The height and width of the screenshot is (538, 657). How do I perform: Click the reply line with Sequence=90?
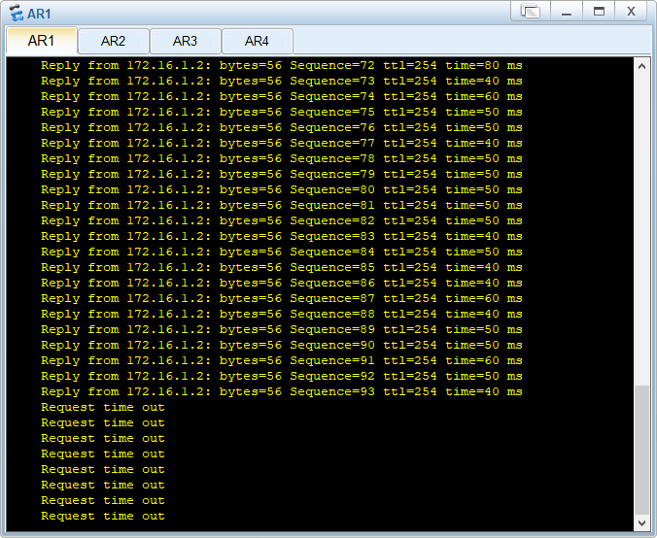click(282, 345)
